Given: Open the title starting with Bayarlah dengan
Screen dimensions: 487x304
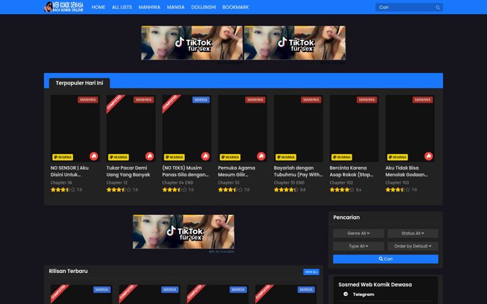Looking at the screenshot, I should pos(298,171).
